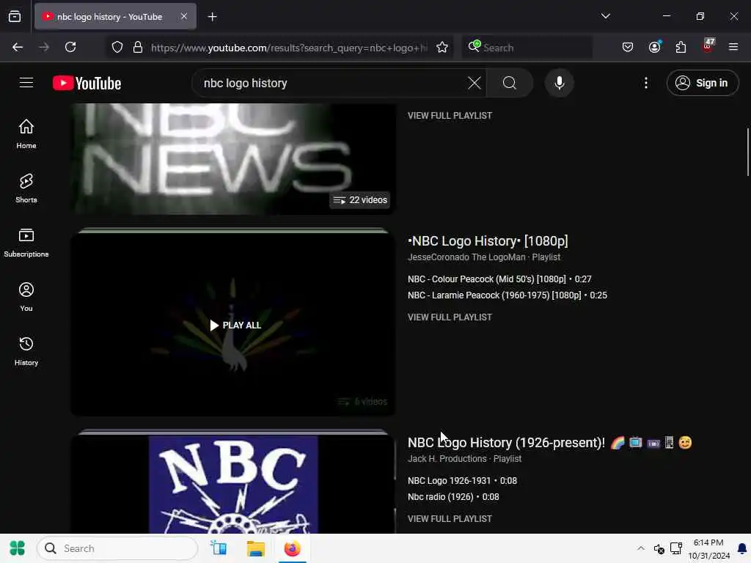Open the Firefox View icon
Viewport: 751px width, 563px height.
(15, 16)
